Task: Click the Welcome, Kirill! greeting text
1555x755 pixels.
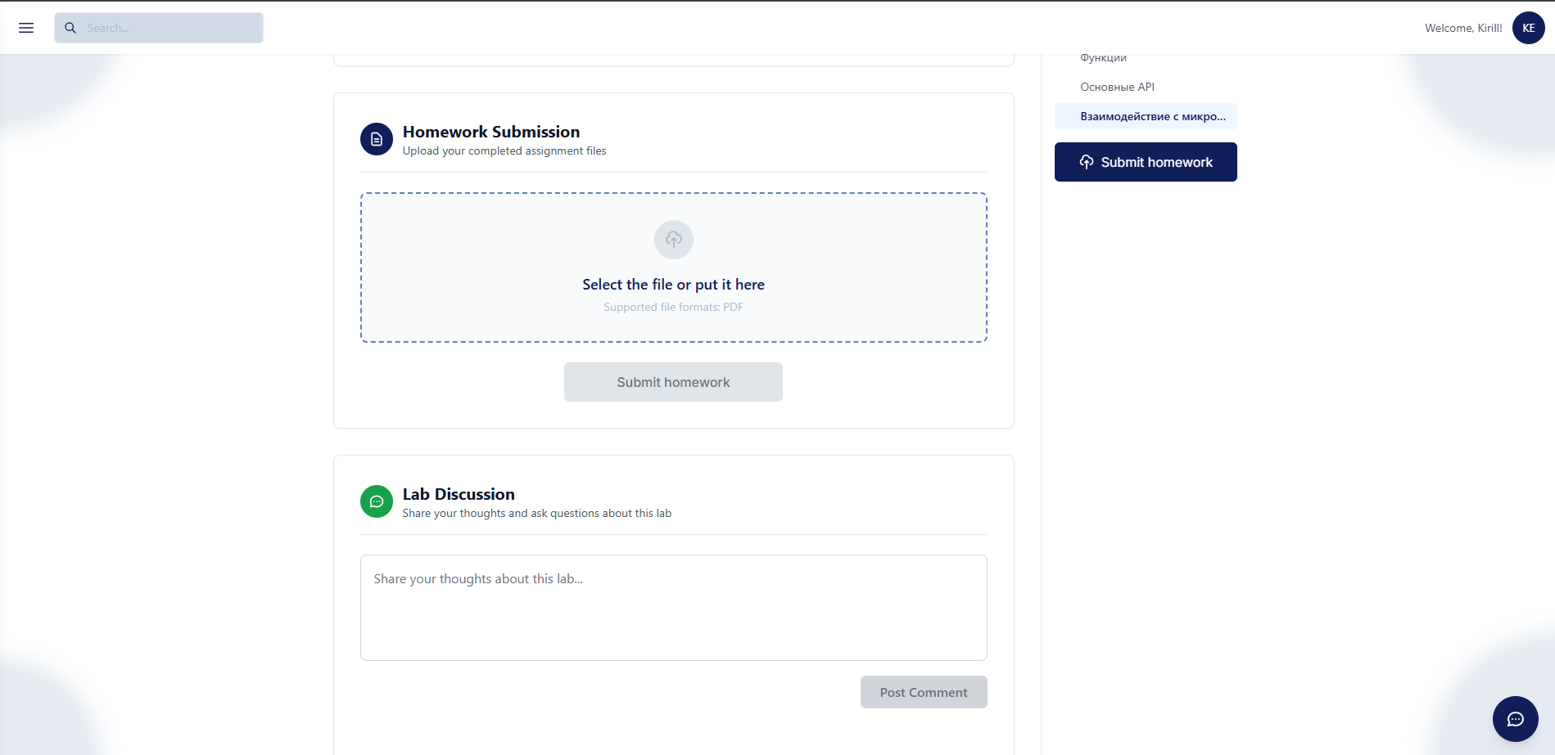Action: click(1463, 28)
